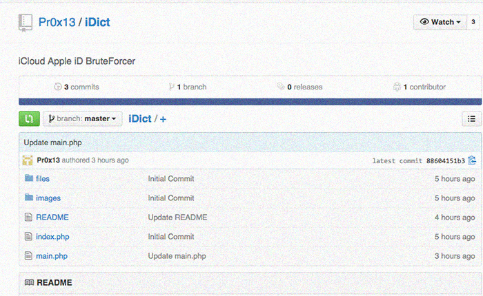Open the images folder icon
483x296 pixels.
coord(29,197)
